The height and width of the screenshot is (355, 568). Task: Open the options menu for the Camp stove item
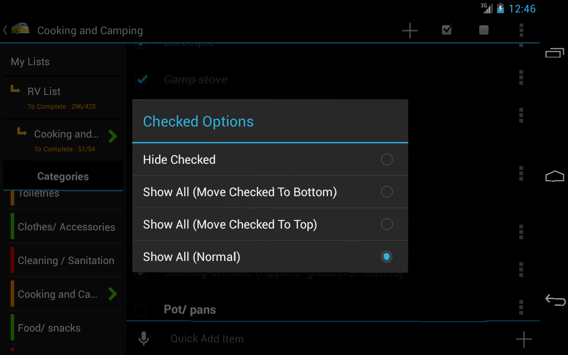tap(521, 77)
